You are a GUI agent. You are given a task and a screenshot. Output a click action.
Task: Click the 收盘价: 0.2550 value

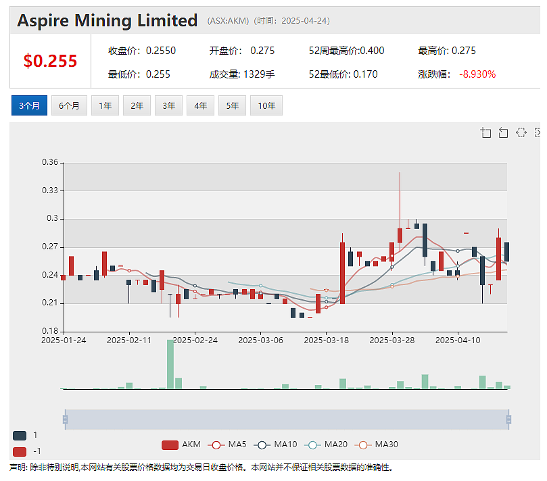pyautogui.click(x=142, y=51)
